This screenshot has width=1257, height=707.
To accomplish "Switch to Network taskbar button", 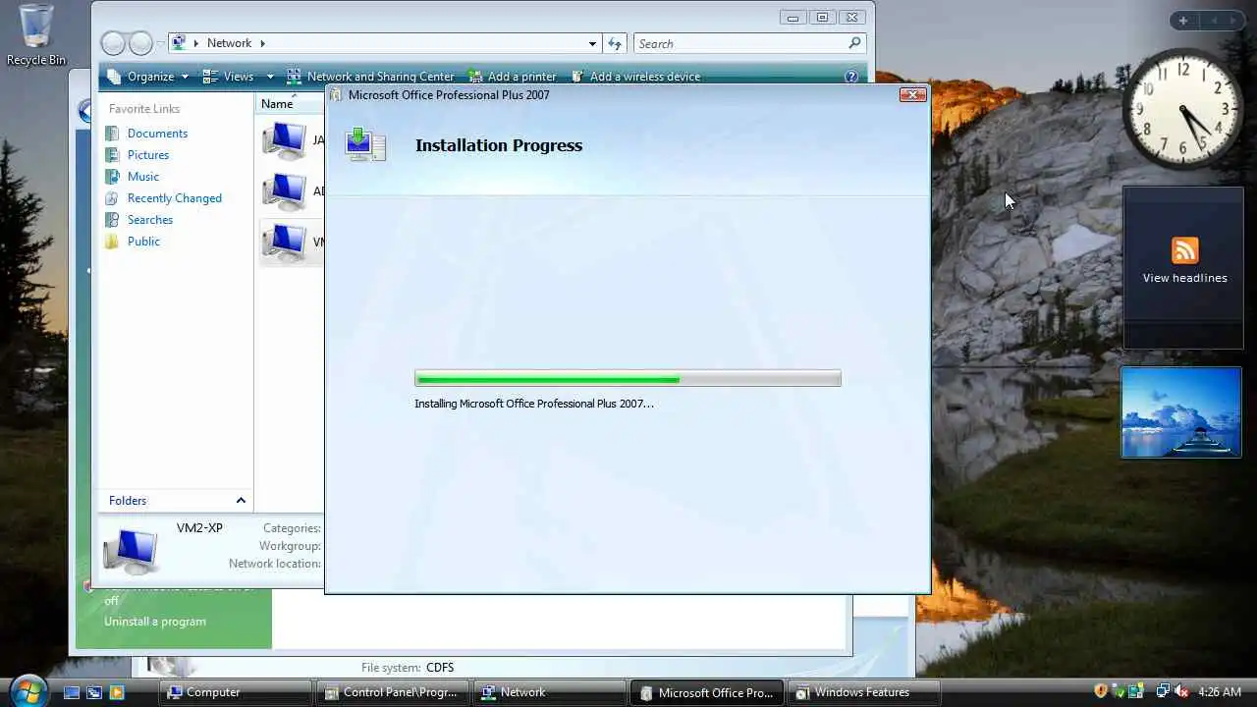I will point(550,692).
